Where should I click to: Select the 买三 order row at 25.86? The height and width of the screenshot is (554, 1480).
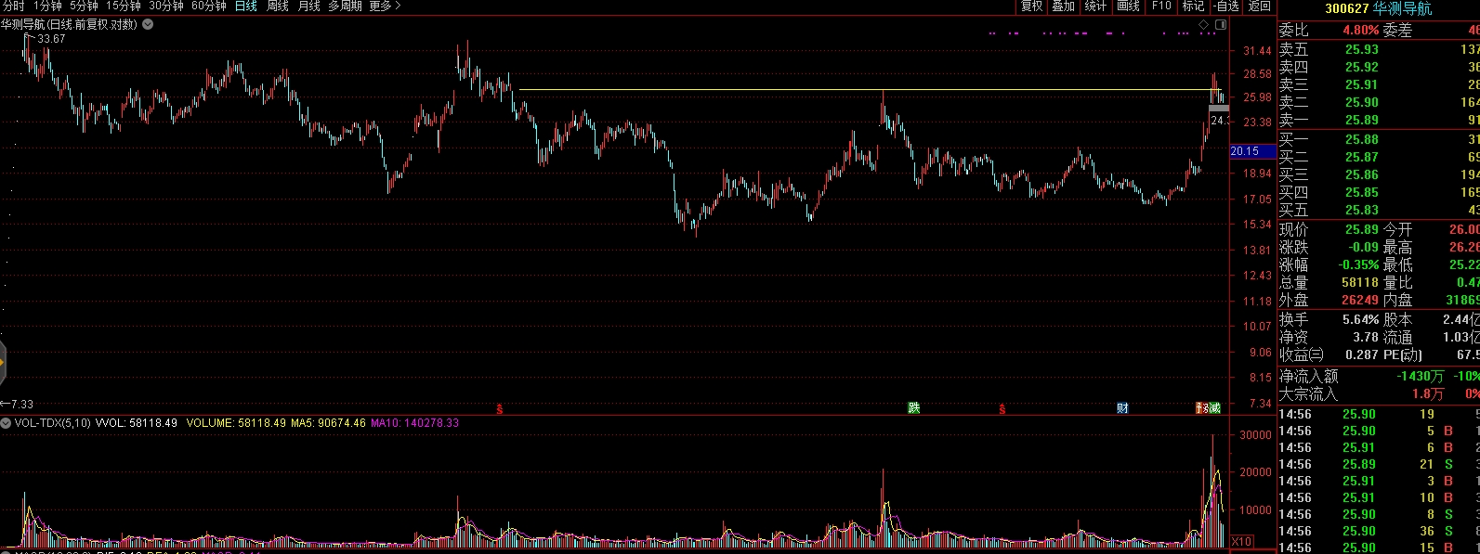pyautogui.click(x=1379, y=174)
